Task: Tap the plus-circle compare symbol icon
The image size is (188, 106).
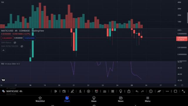Action: click(x=88, y=91)
